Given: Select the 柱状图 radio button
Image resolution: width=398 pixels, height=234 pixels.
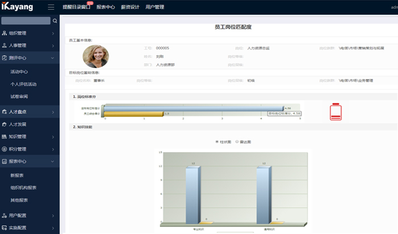Looking at the screenshot, I should tap(216, 141).
